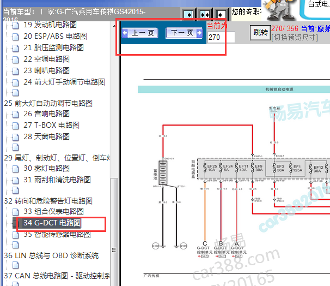
Task: Click the left-arrow panel icon in the header
Action: (x=221, y=15)
